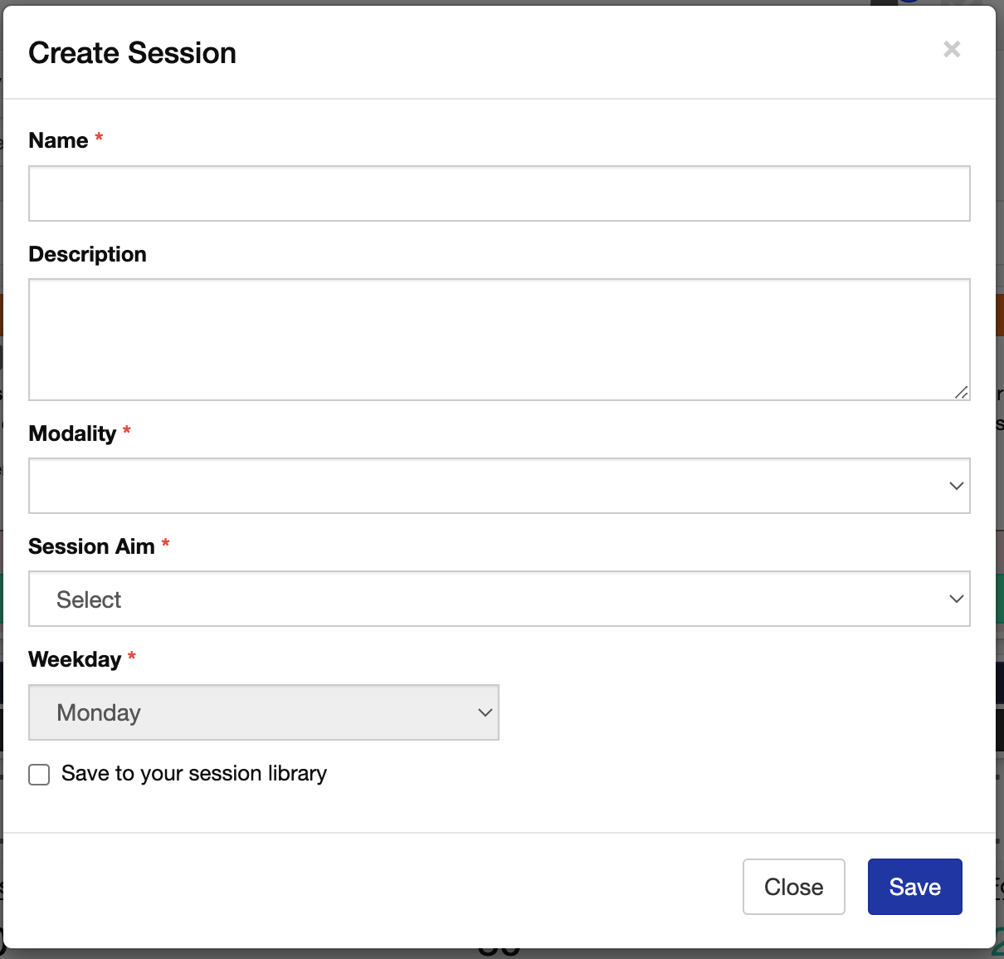Click the Session Aim field label
The height and width of the screenshot is (959, 1004).
(x=91, y=546)
